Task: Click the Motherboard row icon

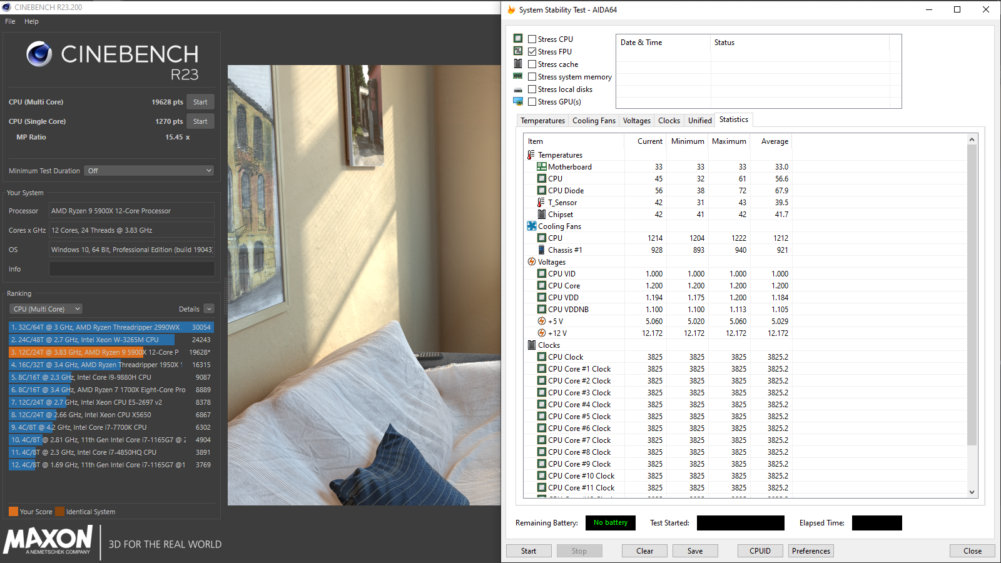Action: pos(542,166)
